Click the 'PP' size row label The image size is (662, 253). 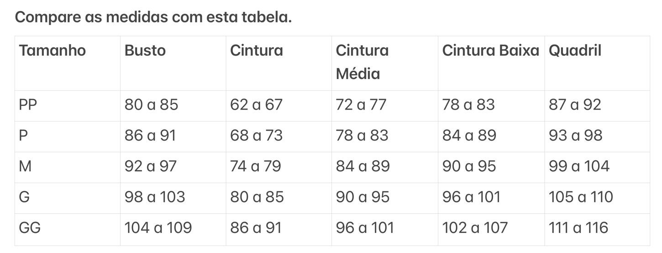point(28,105)
